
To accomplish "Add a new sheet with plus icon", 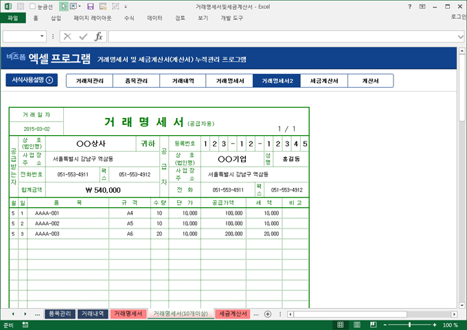I will (267, 314).
